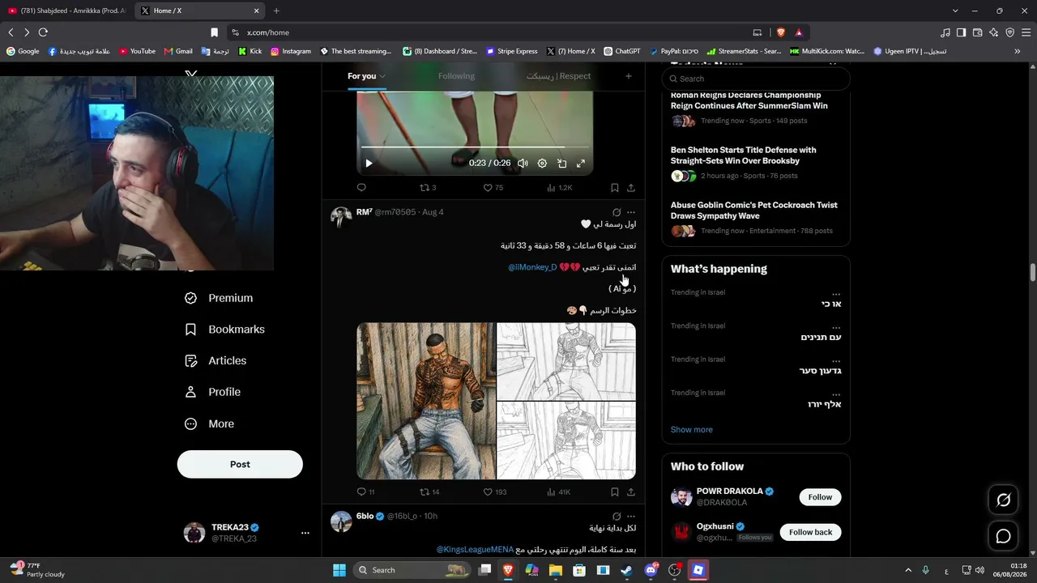Open the more menu on RM7's post
This screenshot has width=1037, height=583.
click(x=631, y=212)
